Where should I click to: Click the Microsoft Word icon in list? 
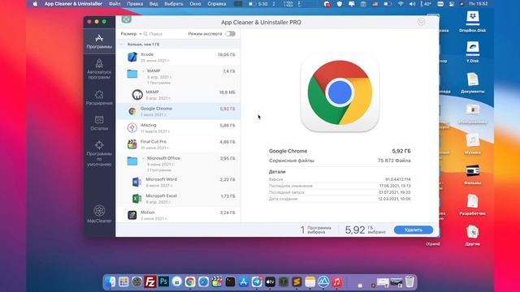(x=136, y=182)
